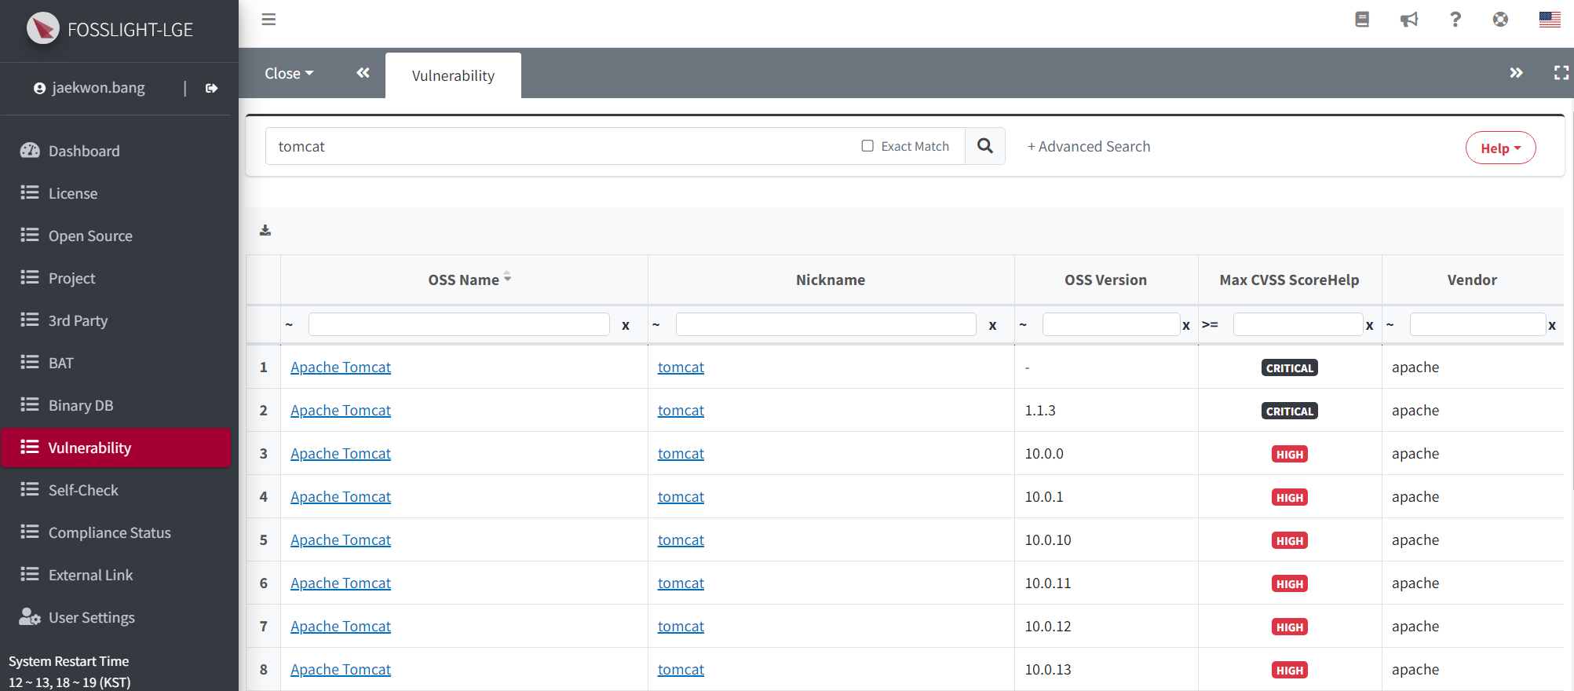Click the question mark help icon
1574x691 pixels.
1455,20
